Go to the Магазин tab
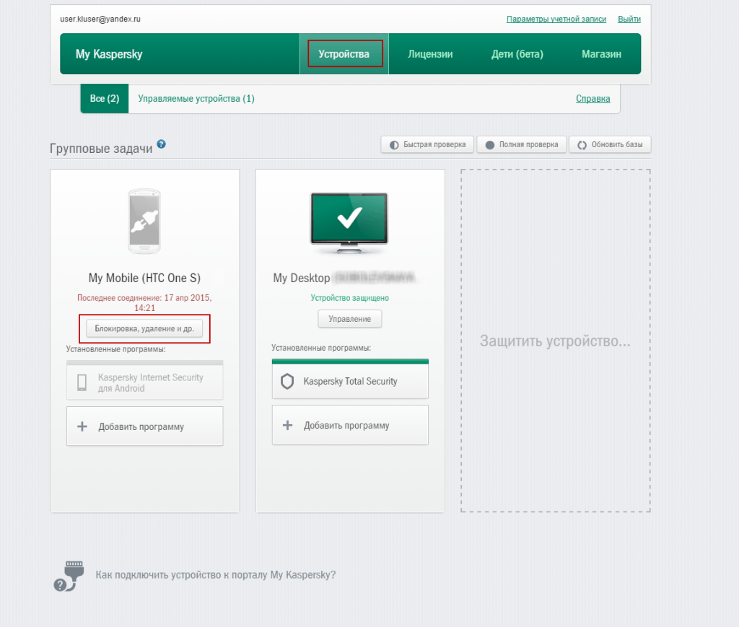 pyautogui.click(x=601, y=54)
